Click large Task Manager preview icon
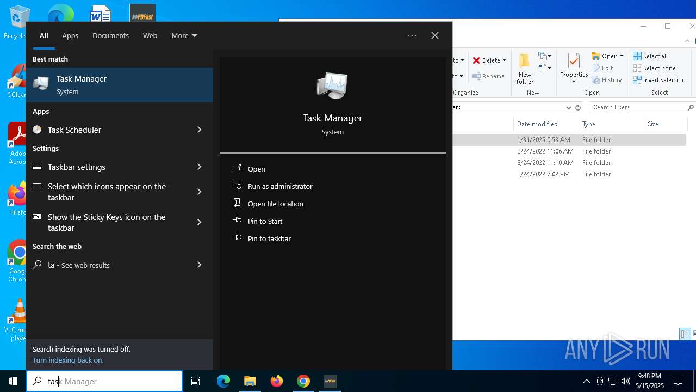 [x=332, y=85]
